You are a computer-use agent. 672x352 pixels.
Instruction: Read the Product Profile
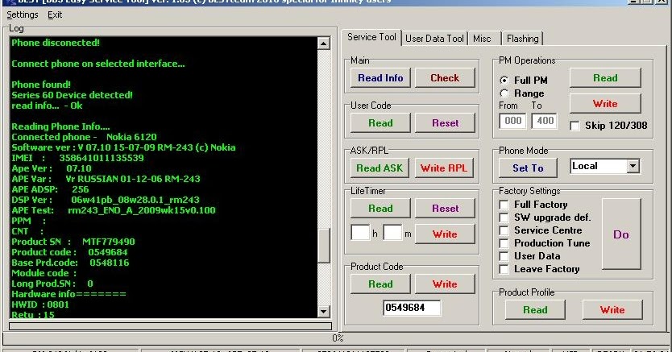(x=535, y=309)
